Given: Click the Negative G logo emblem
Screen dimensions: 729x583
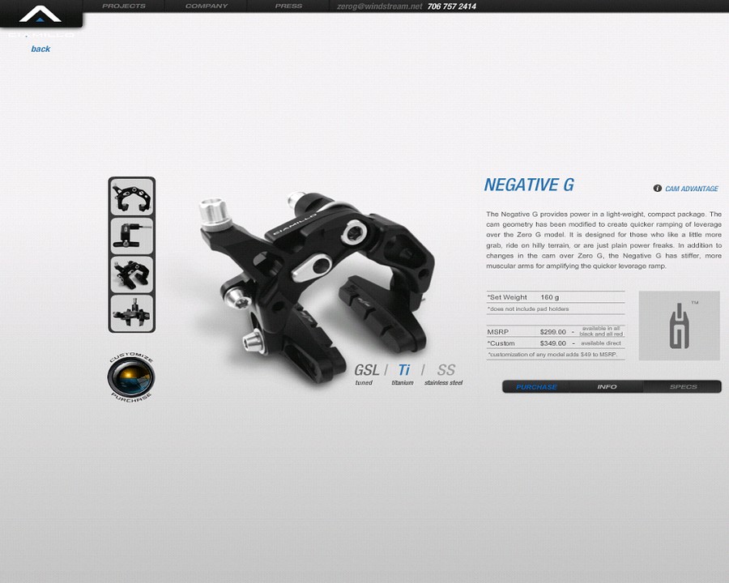Looking at the screenshot, I should pos(679,326).
